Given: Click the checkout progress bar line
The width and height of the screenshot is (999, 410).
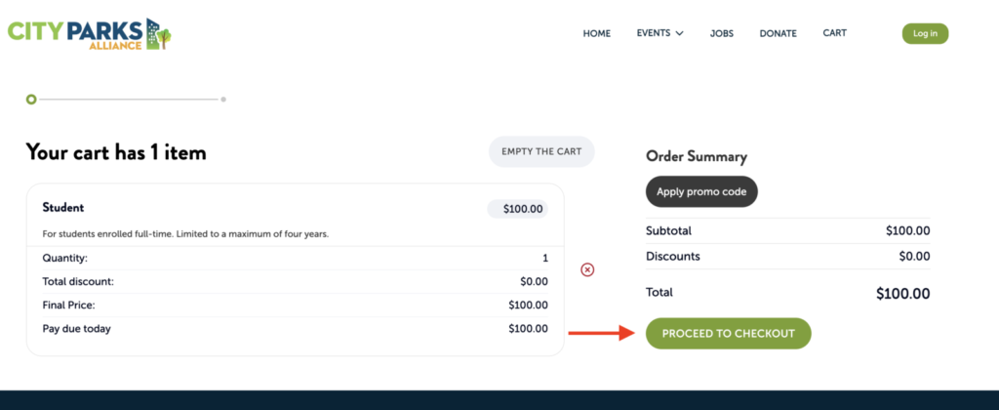Looking at the screenshot, I should click(x=127, y=99).
